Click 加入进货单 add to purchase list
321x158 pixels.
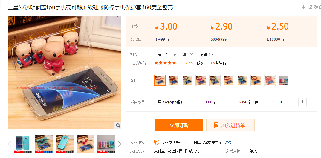point(230,125)
